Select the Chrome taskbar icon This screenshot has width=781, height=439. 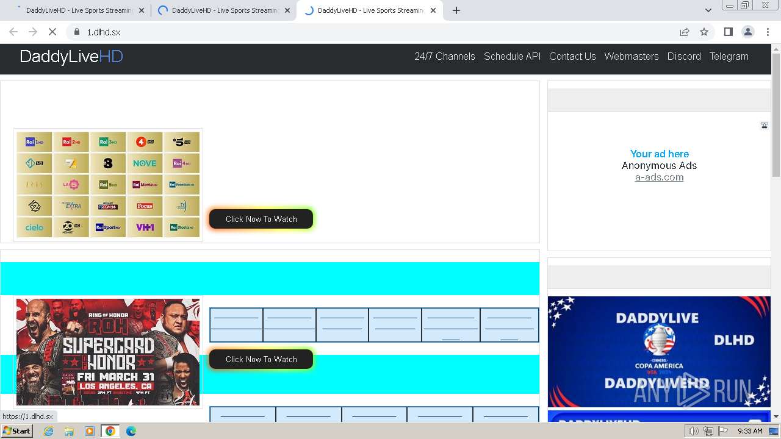tap(110, 431)
